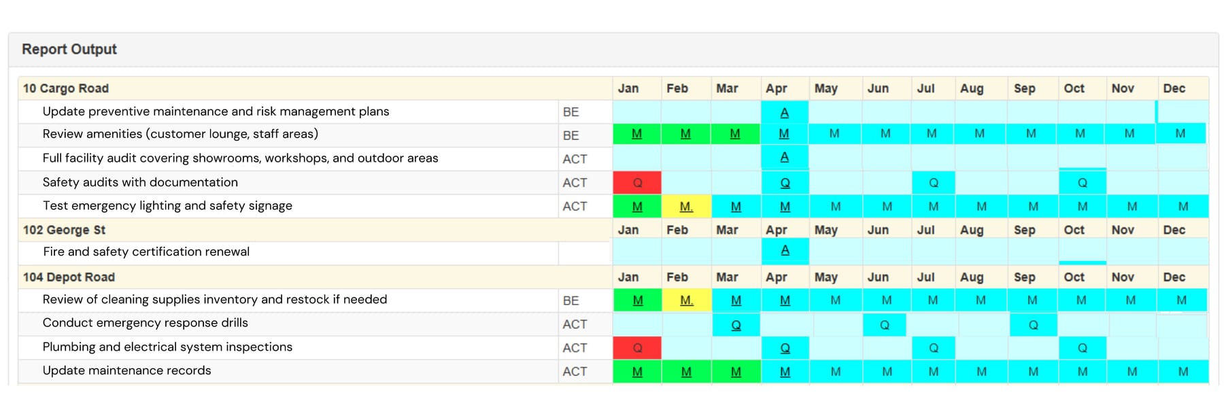
Task: Click June 'Q' for Conduct emergency response drills
Action: point(885,326)
